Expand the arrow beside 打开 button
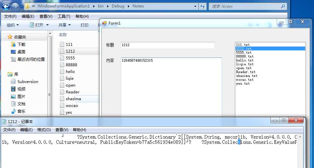This screenshot has width=314, height=168. (47, 25)
